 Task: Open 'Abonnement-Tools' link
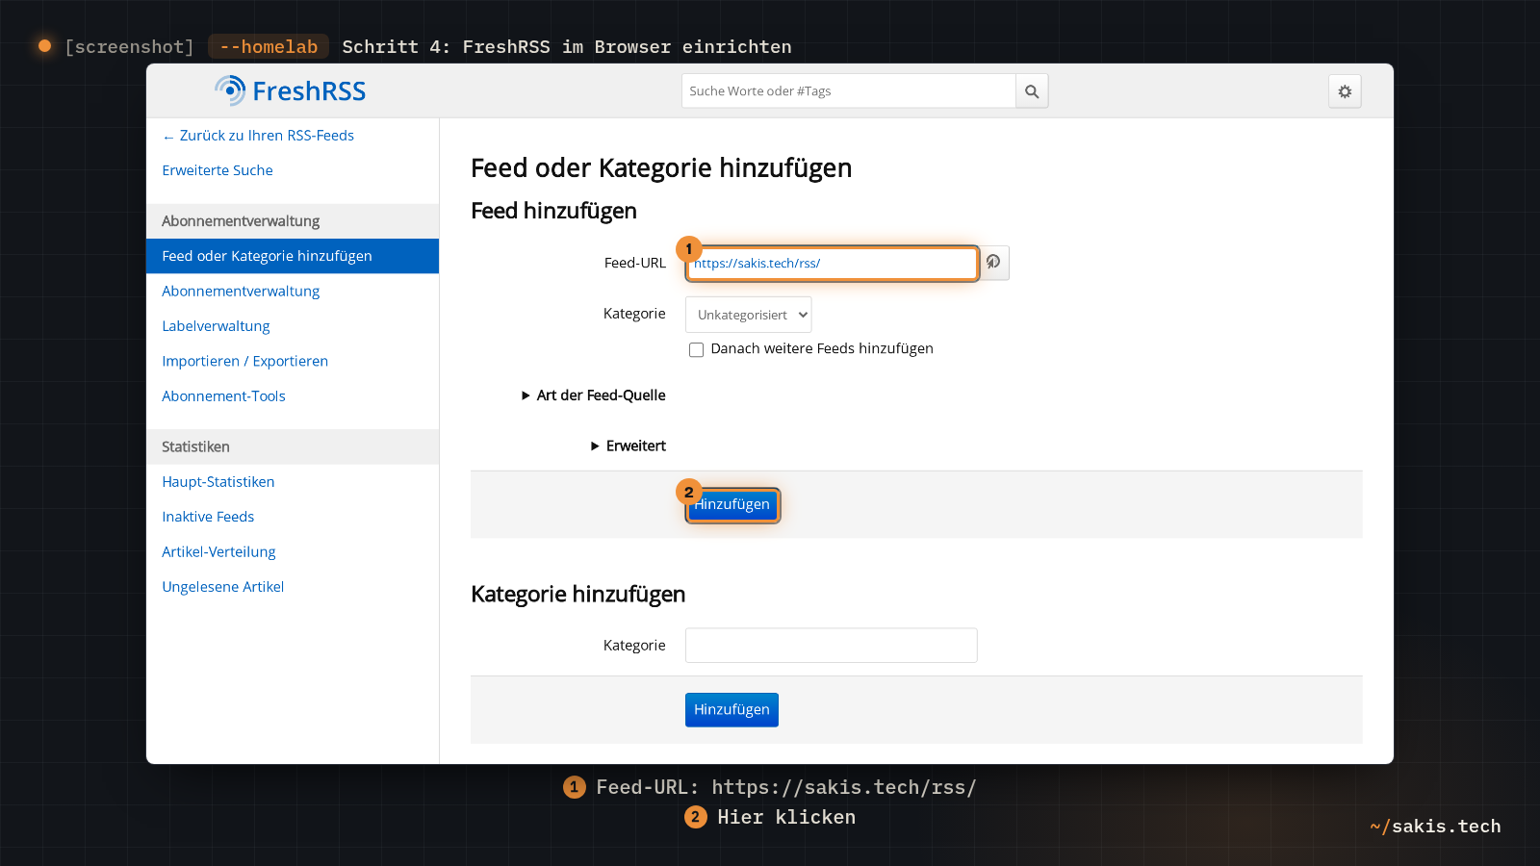(223, 396)
